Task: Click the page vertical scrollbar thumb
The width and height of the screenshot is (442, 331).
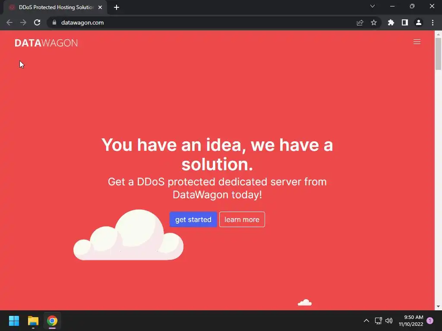Action: (438, 53)
